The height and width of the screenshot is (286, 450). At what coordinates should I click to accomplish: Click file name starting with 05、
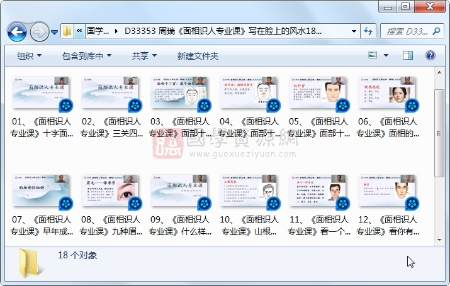318,128
